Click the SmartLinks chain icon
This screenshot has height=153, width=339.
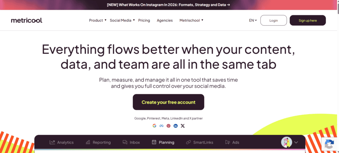point(188,142)
